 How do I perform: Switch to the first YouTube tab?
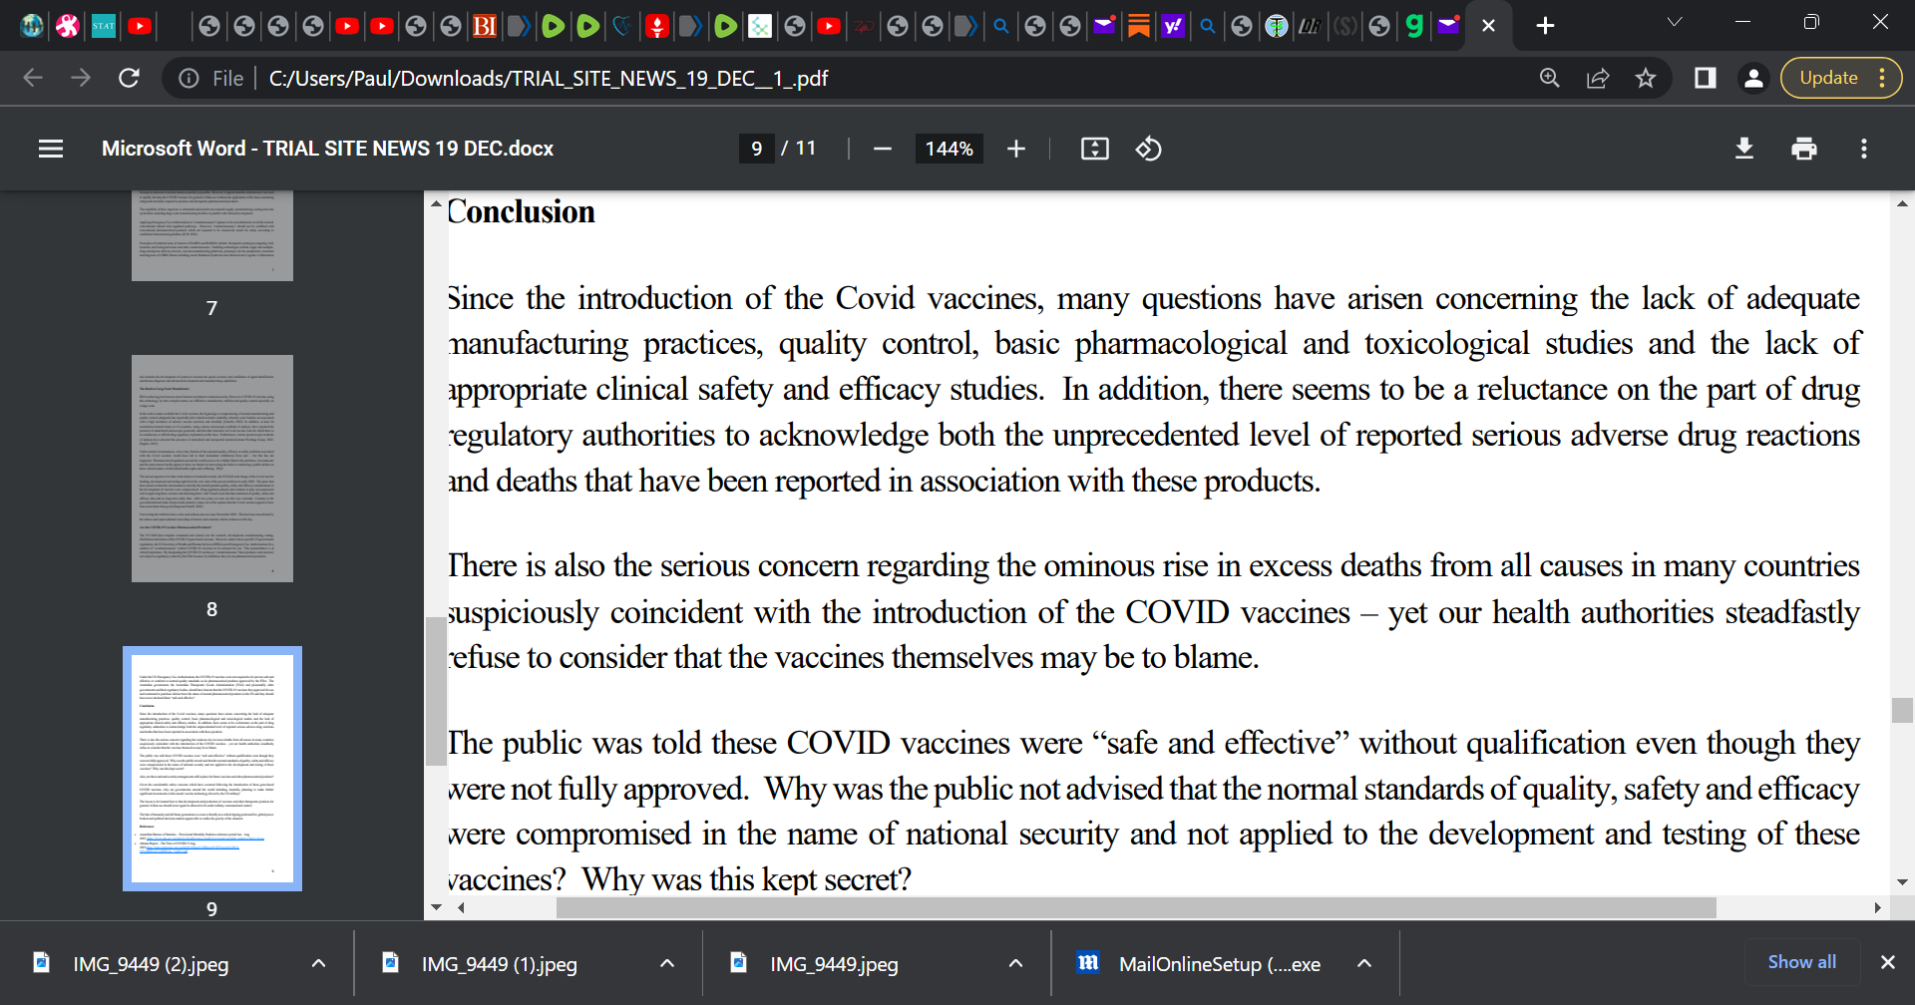(x=140, y=26)
